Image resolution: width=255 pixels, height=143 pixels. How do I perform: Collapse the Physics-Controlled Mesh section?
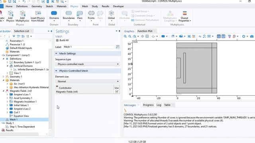[56, 71]
